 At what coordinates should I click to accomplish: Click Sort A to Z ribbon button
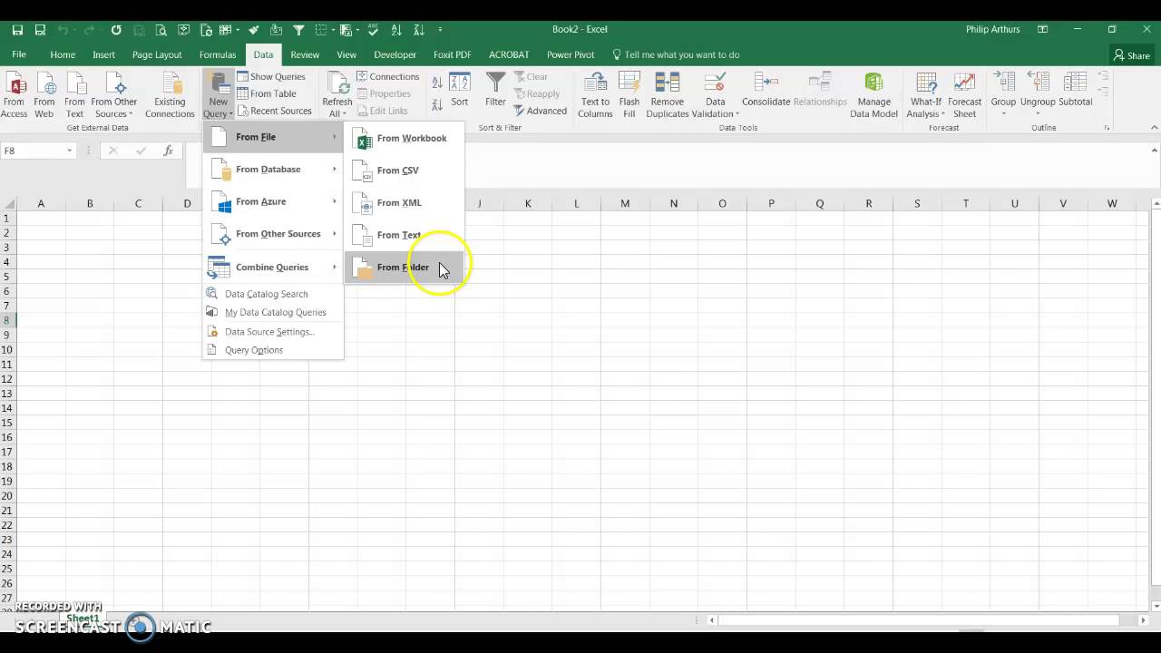437,83
